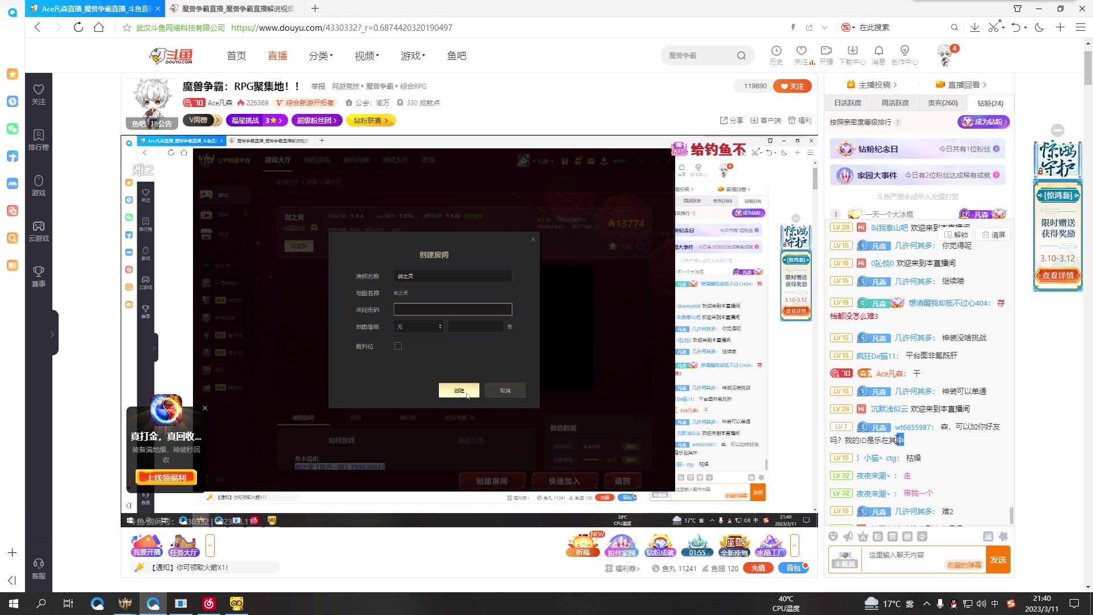Toggle night mode moon icon in browser toolbar
Image resolution: width=1093 pixels, height=615 pixels.
[1039, 27]
